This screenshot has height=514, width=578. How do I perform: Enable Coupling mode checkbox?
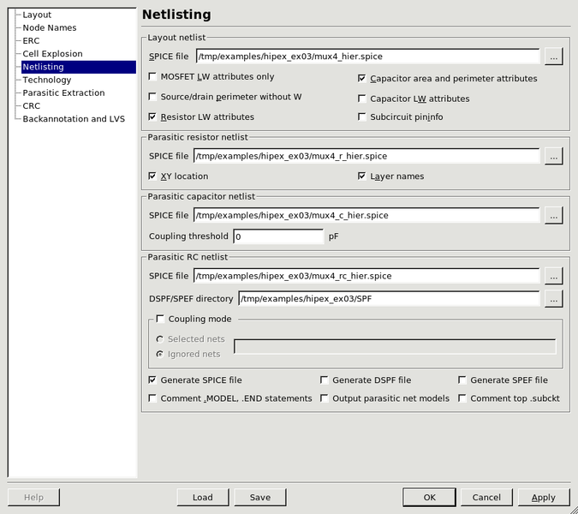(160, 320)
